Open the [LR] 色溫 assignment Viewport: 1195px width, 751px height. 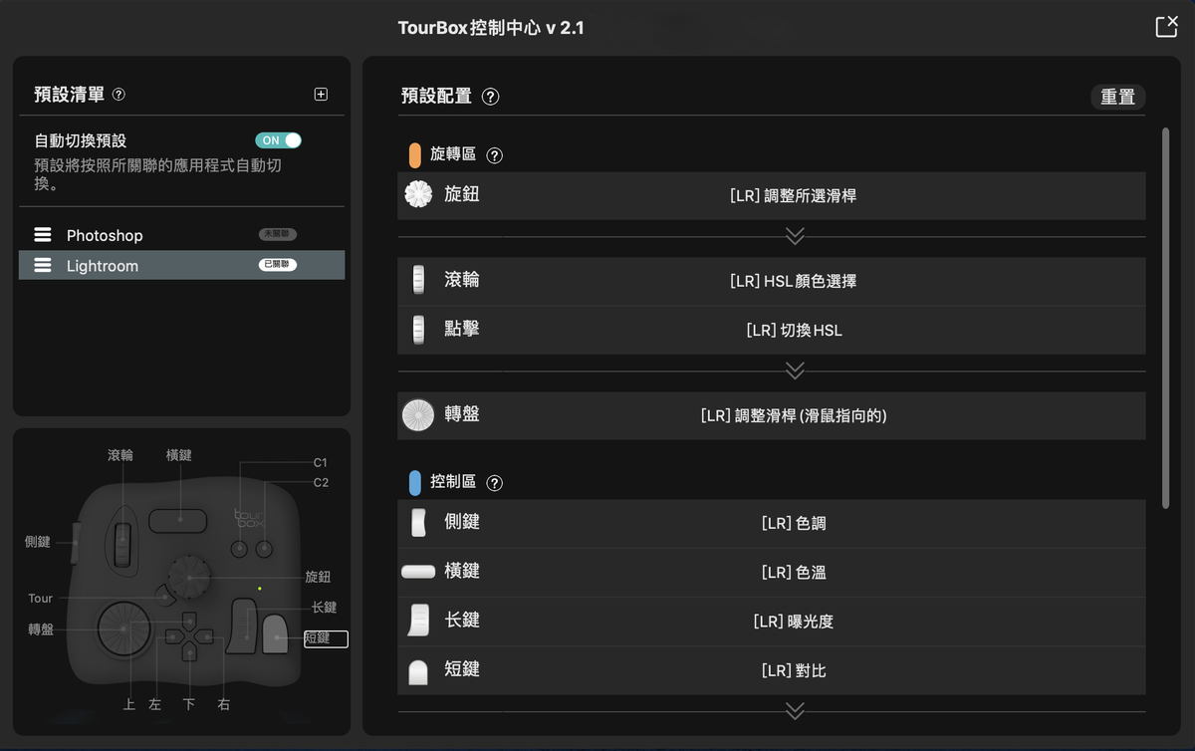pyautogui.click(x=793, y=573)
